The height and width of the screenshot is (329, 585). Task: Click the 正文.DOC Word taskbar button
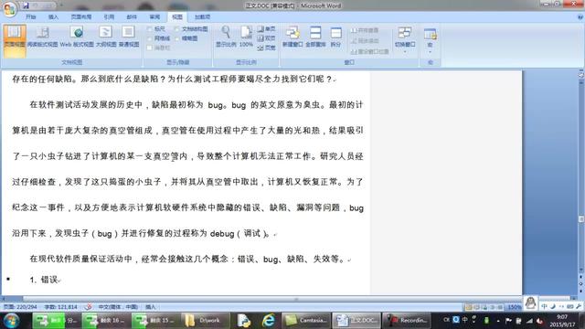pos(356,321)
